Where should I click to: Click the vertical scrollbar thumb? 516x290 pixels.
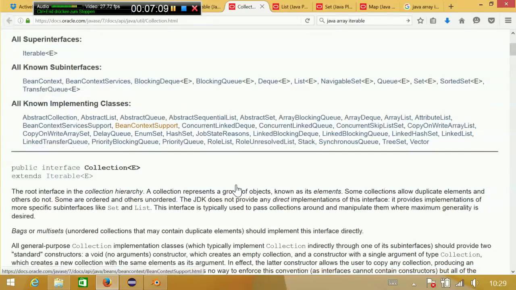(513, 49)
